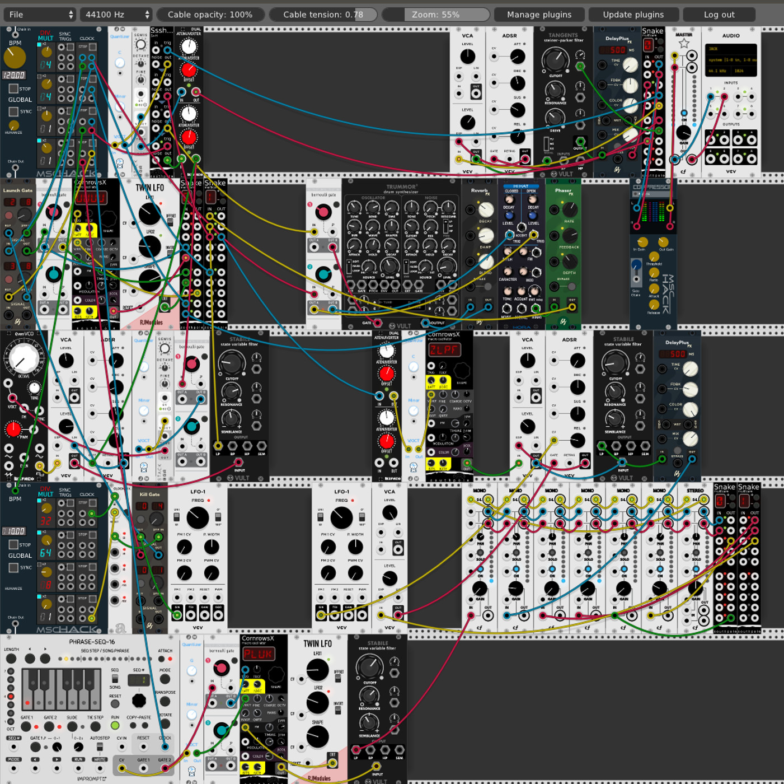Click the OUTPUT jack on the Trummor drum synthesizer
Viewport: 784px width, 784px height.
425,323
